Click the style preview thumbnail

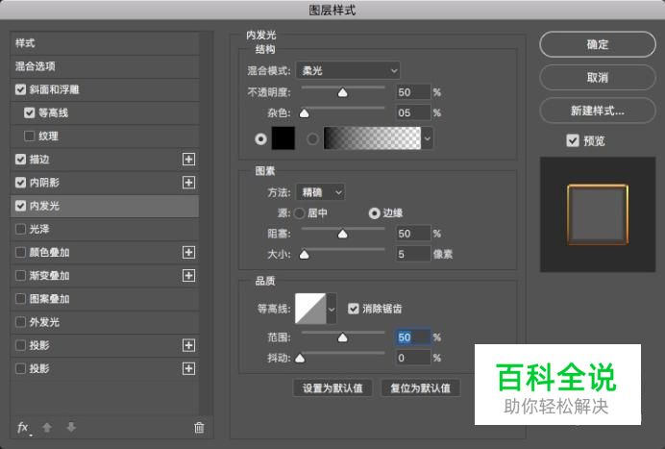point(598,214)
